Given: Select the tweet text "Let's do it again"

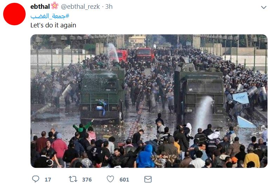Looking at the screenshot, I should coord(53,25).
